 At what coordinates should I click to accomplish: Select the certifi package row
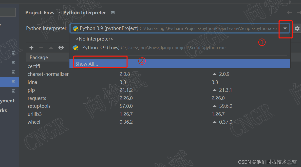[x=34, y=66]
